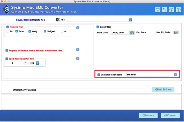
Task: Open the help question mark icon
Action: (x=171, y=10)
